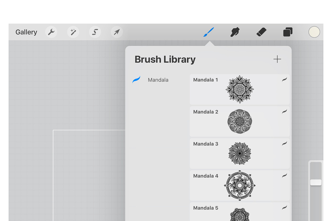Click the stroke icon on Mandala 4 row

click(x=284, y=176)
